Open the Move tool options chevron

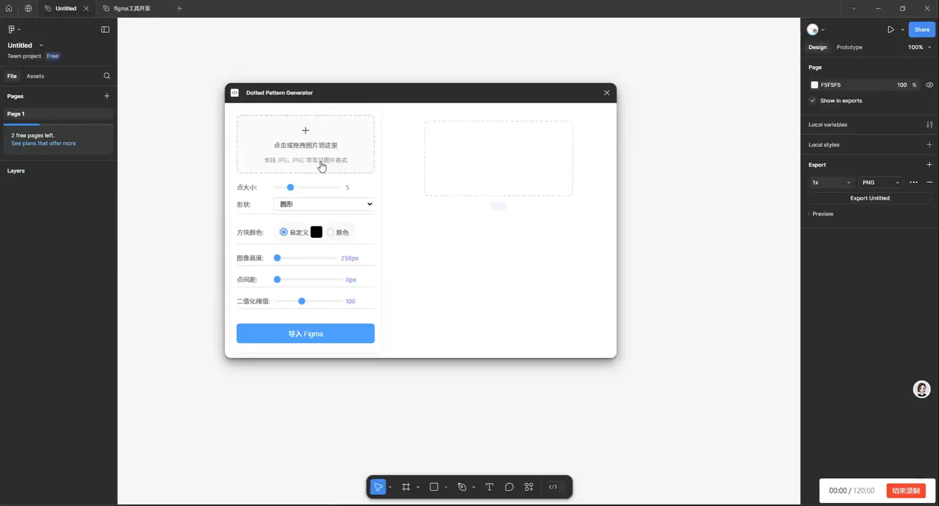coord(390,487)
